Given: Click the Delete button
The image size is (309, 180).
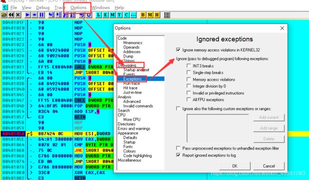Looking at the screenshot, I should [x=269, y=139].
